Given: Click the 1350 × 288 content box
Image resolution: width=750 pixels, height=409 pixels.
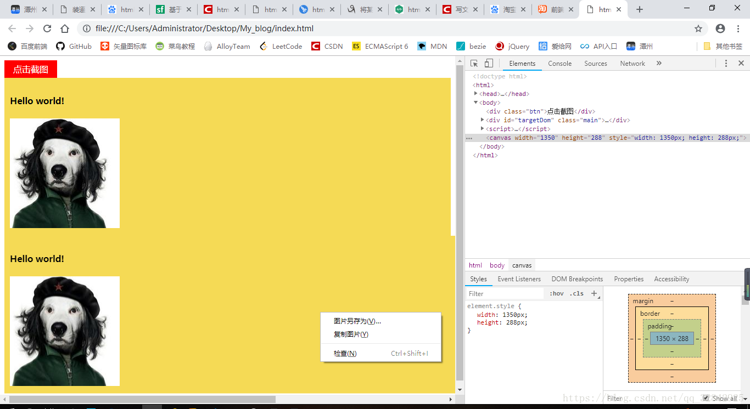Looking at the screenshot, I should pos(672,339).
